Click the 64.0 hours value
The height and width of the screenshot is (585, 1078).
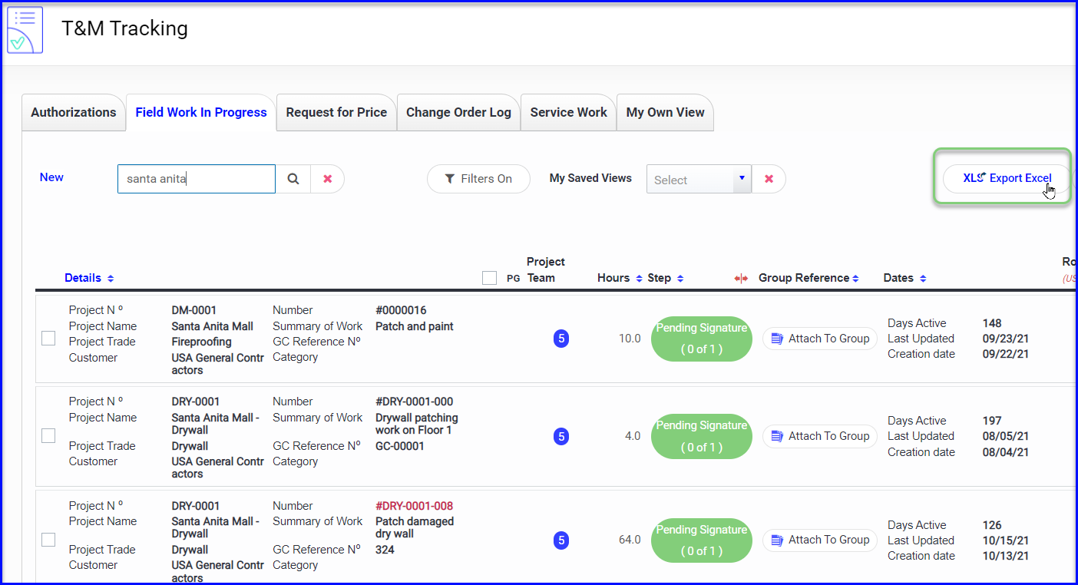point(630,540)
